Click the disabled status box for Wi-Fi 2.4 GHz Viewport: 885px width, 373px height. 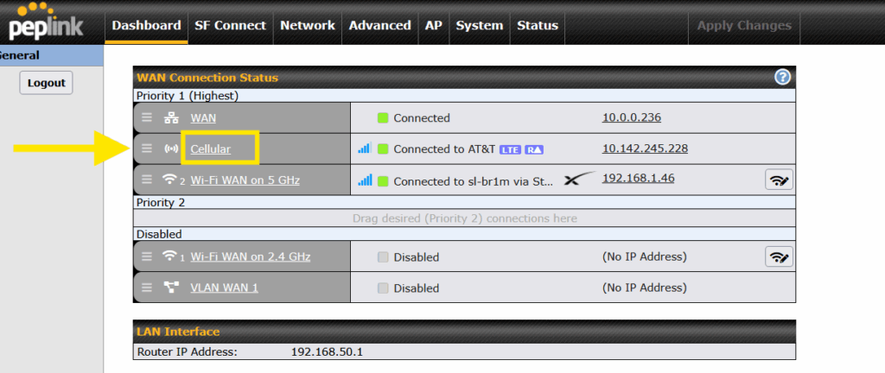click(x=383, y=257)
